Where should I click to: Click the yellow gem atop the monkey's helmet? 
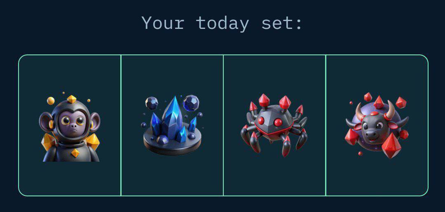point(72,99)
